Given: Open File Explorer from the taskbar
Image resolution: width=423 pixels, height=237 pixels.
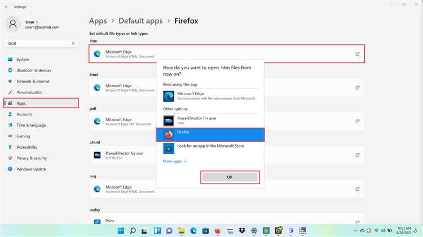Looking at the screenshot, I should [x=181, y=231].
